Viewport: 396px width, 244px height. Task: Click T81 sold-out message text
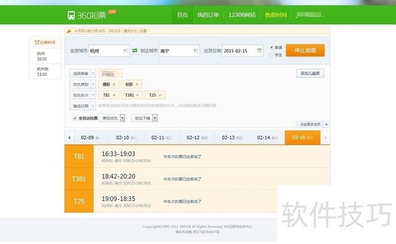pyautogui.click(x=182, y=157)
